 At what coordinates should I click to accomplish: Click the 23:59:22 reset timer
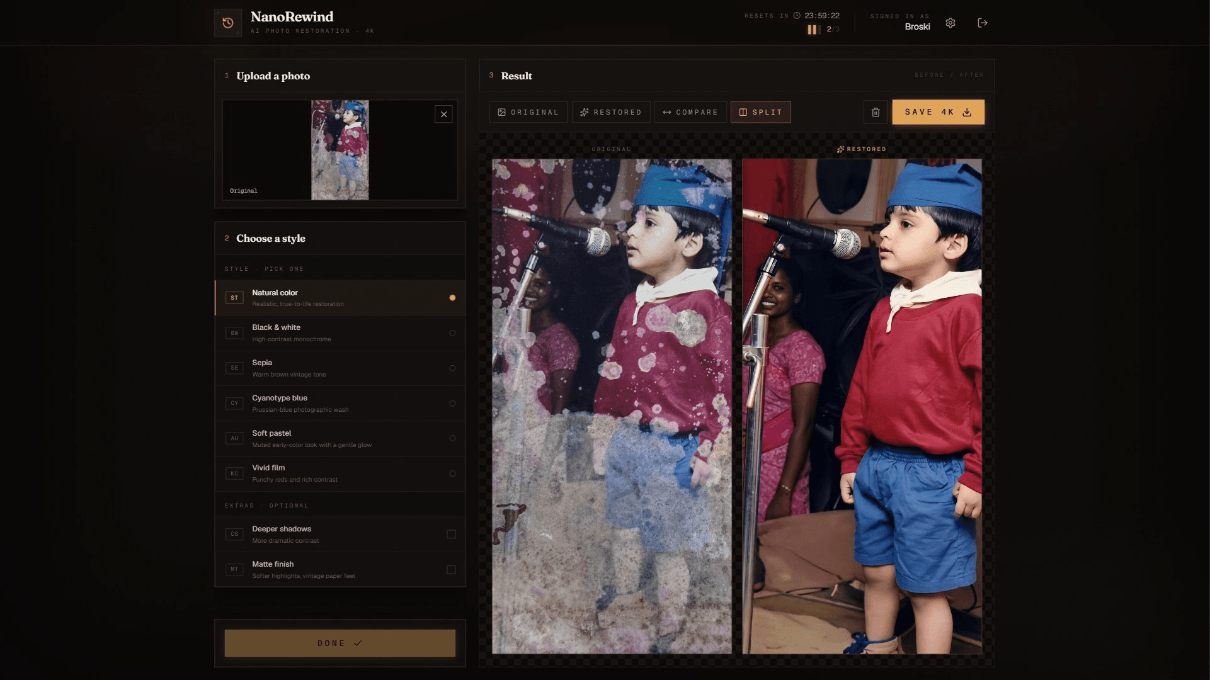(821, 15)
